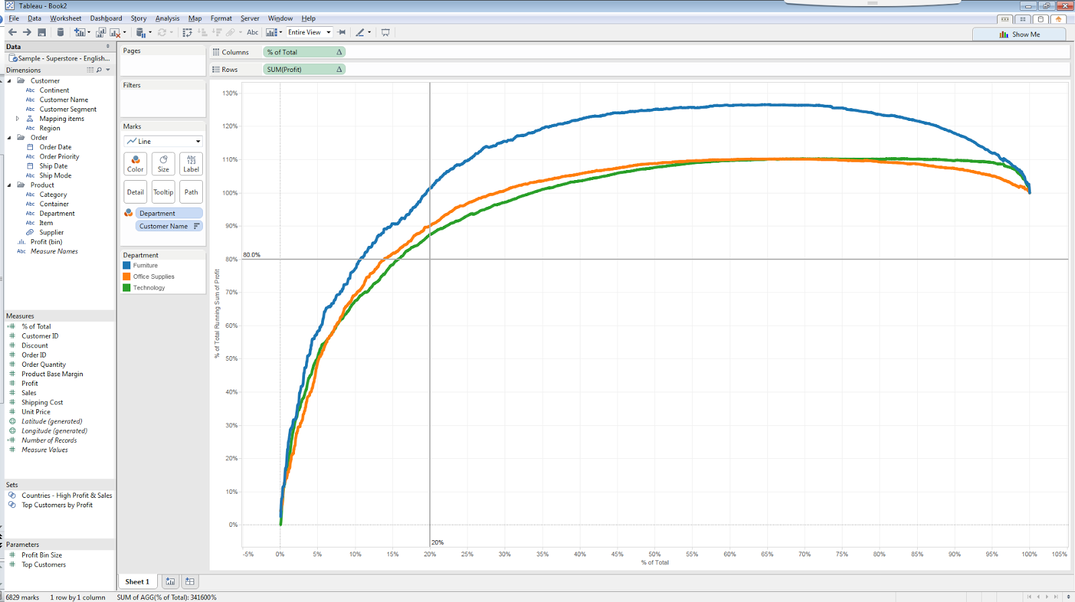Image resolution: width=1075 pixels, height=602 pixels.
Task: Collapse the Customer dimension folder
Action: pyautogui.click(x=9, y=81)
